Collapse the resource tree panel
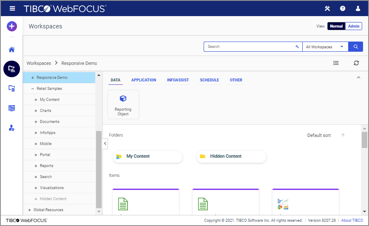This screenshot has height=226, width=369. coord(105,143)
